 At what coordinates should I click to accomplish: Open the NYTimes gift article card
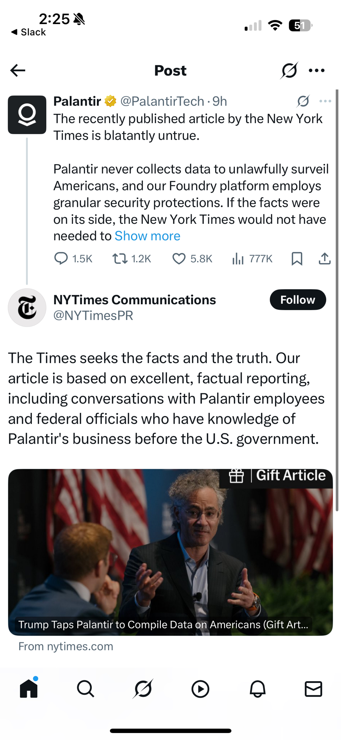click(170, 552)
